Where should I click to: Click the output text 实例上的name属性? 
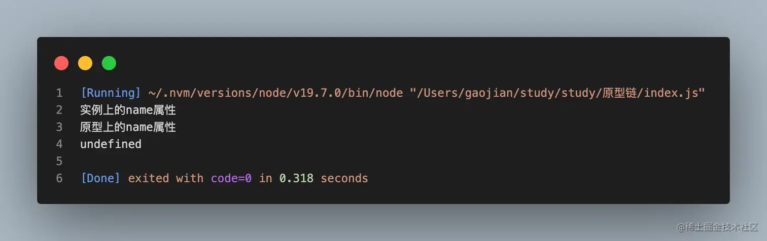coord(128,110)
